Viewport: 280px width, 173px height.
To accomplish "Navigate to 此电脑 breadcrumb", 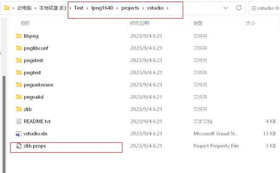I will click(x=24, y=8).
